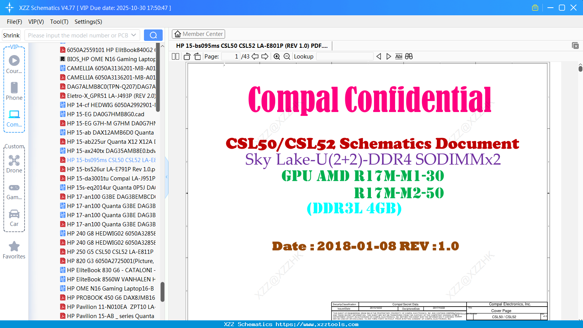The width and height of the screenshot is (583, 328).
Task: Open HP 14-cf HEDWIG 6050A2992901 file
Action: [108, 105]
